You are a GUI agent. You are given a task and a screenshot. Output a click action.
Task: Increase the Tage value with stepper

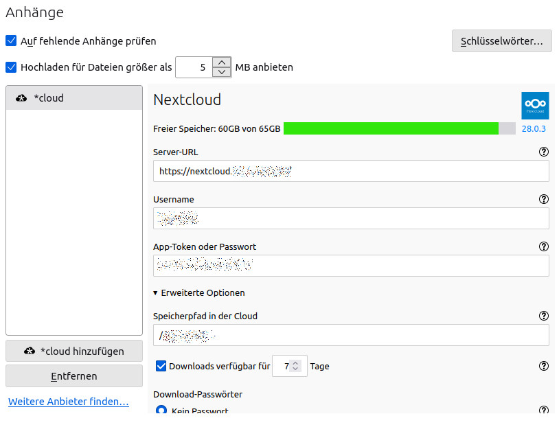(297, 363)
